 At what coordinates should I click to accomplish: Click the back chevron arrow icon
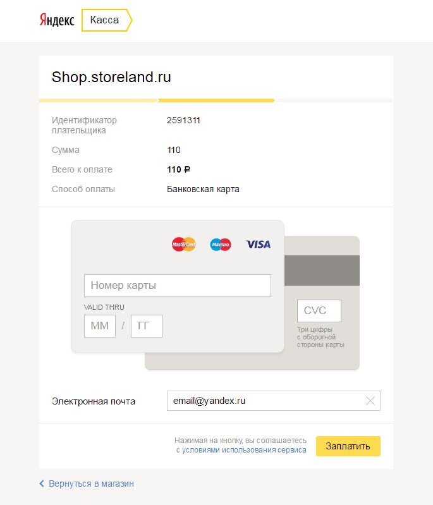pos(42,484)
